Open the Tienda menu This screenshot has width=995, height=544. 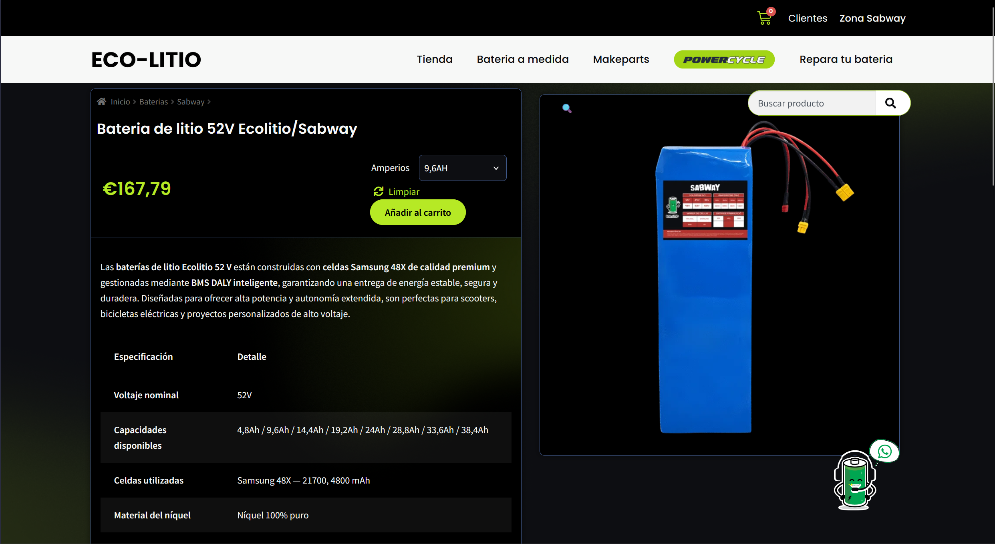pyautogui.click(x=434, y=59)
